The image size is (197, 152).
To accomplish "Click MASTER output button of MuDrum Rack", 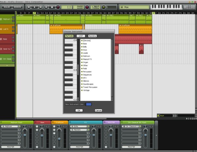I will click(x=11, y=147).
